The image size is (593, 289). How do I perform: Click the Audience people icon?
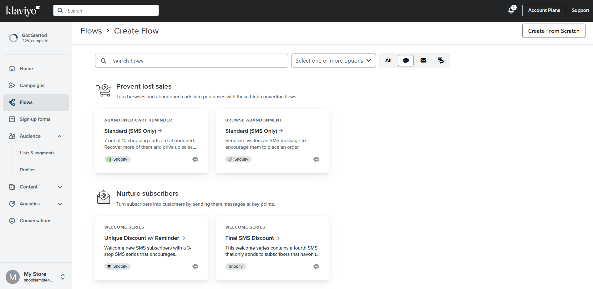click(12, 136)
